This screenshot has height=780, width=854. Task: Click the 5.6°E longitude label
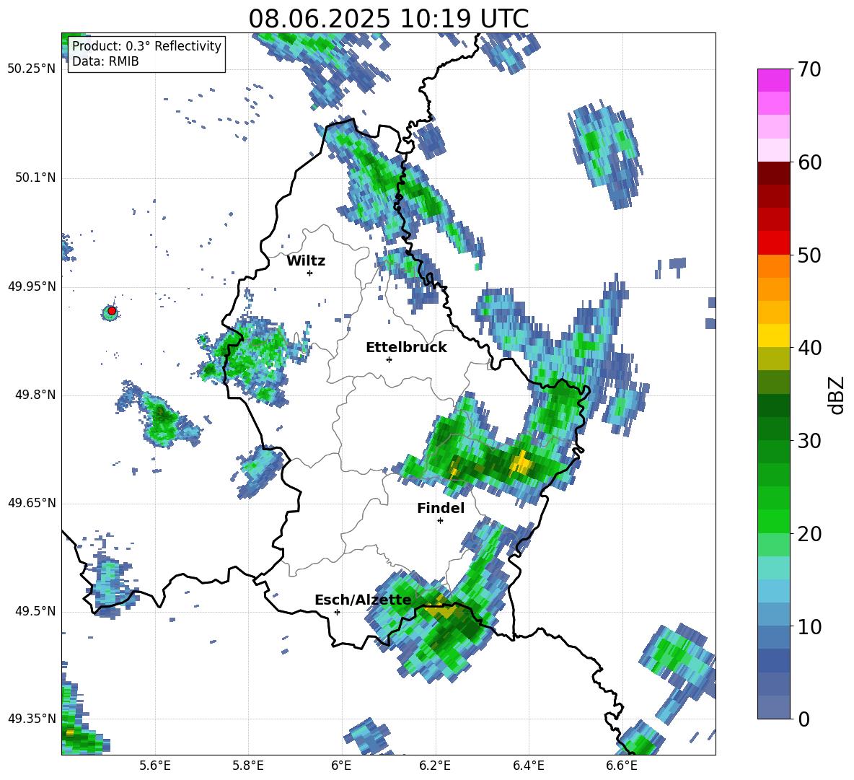pos(155,766)
